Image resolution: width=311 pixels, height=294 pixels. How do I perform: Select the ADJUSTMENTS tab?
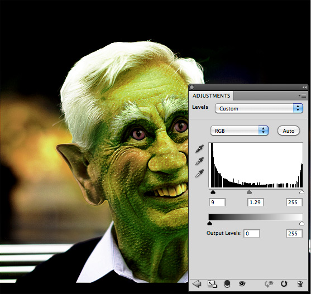point(211,96)
